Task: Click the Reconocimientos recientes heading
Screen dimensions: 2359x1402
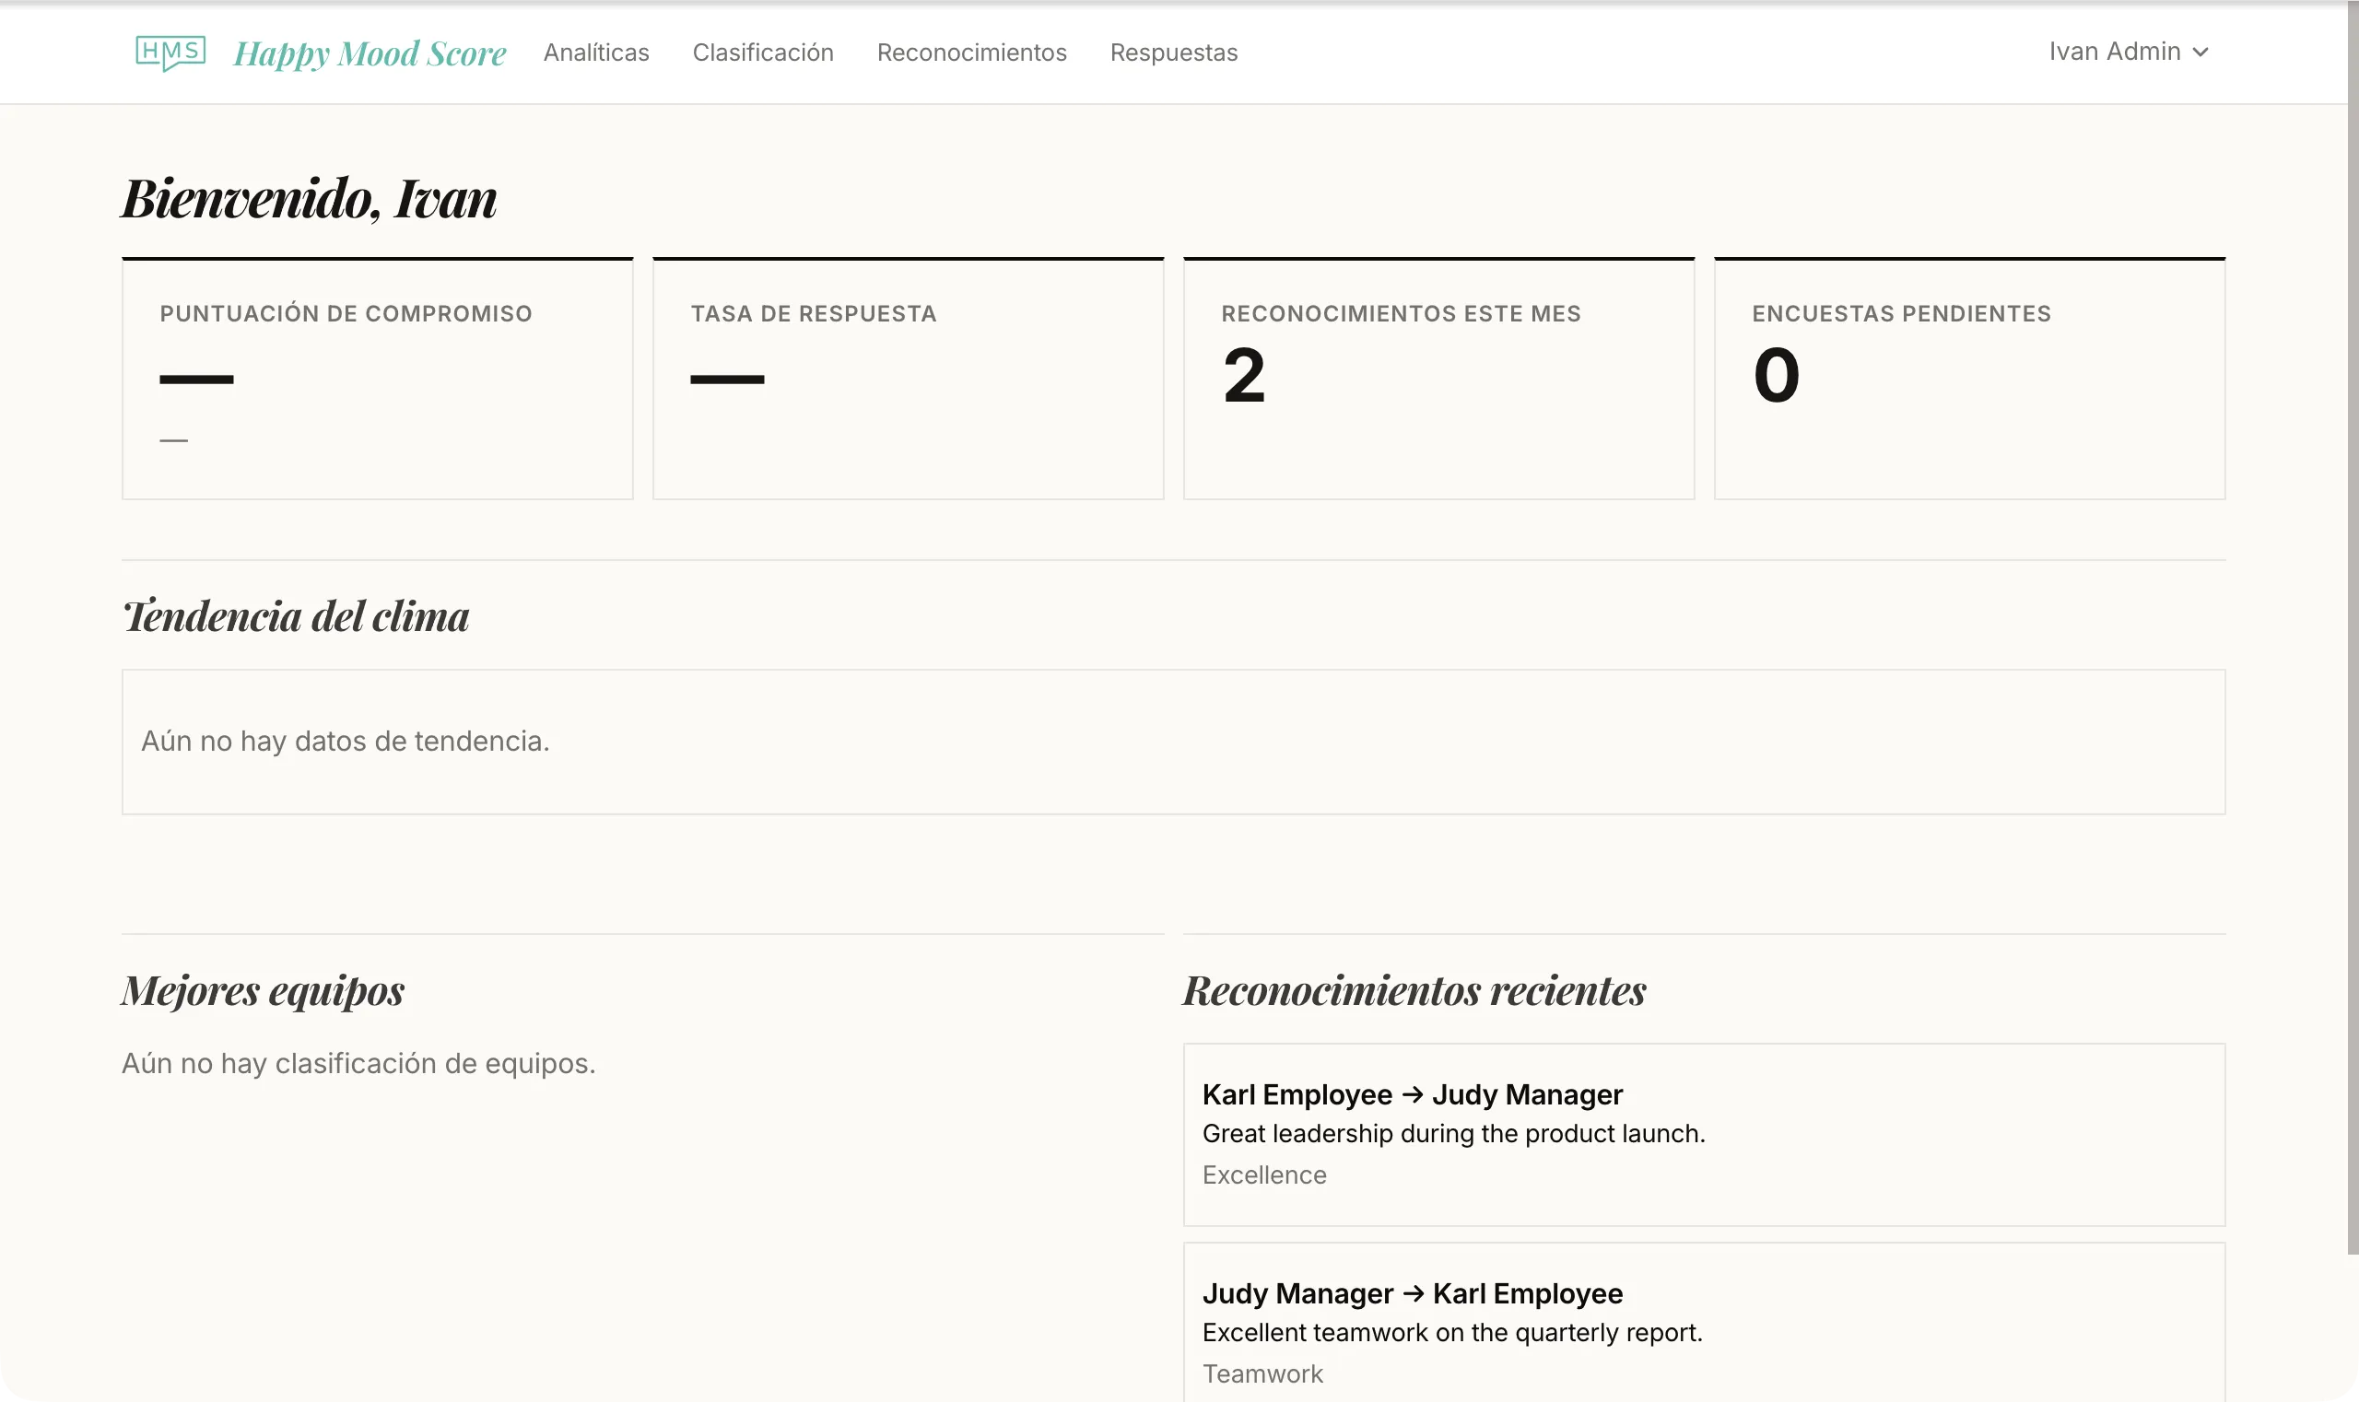Action: pyautogui.click(x=1413, y=990)
